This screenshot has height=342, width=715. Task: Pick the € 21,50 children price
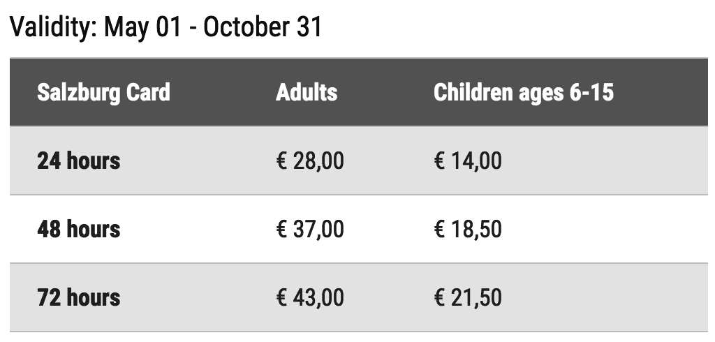(468, 298)
